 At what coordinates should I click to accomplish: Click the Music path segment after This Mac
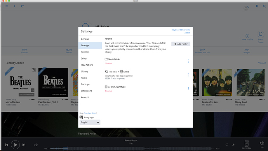click(x=126, y=72)
